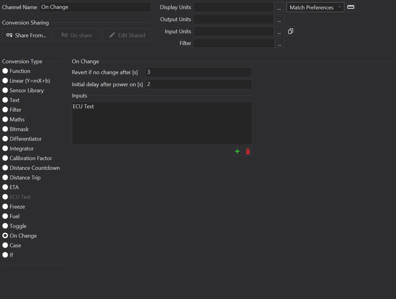The width and height of the screenshot is (396, 299).
Task: Click the copy icon next to Input Units
Action: tap(290, 31)
